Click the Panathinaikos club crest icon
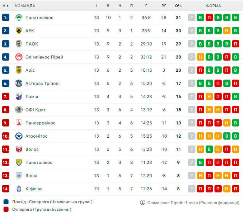 (19, 18)
